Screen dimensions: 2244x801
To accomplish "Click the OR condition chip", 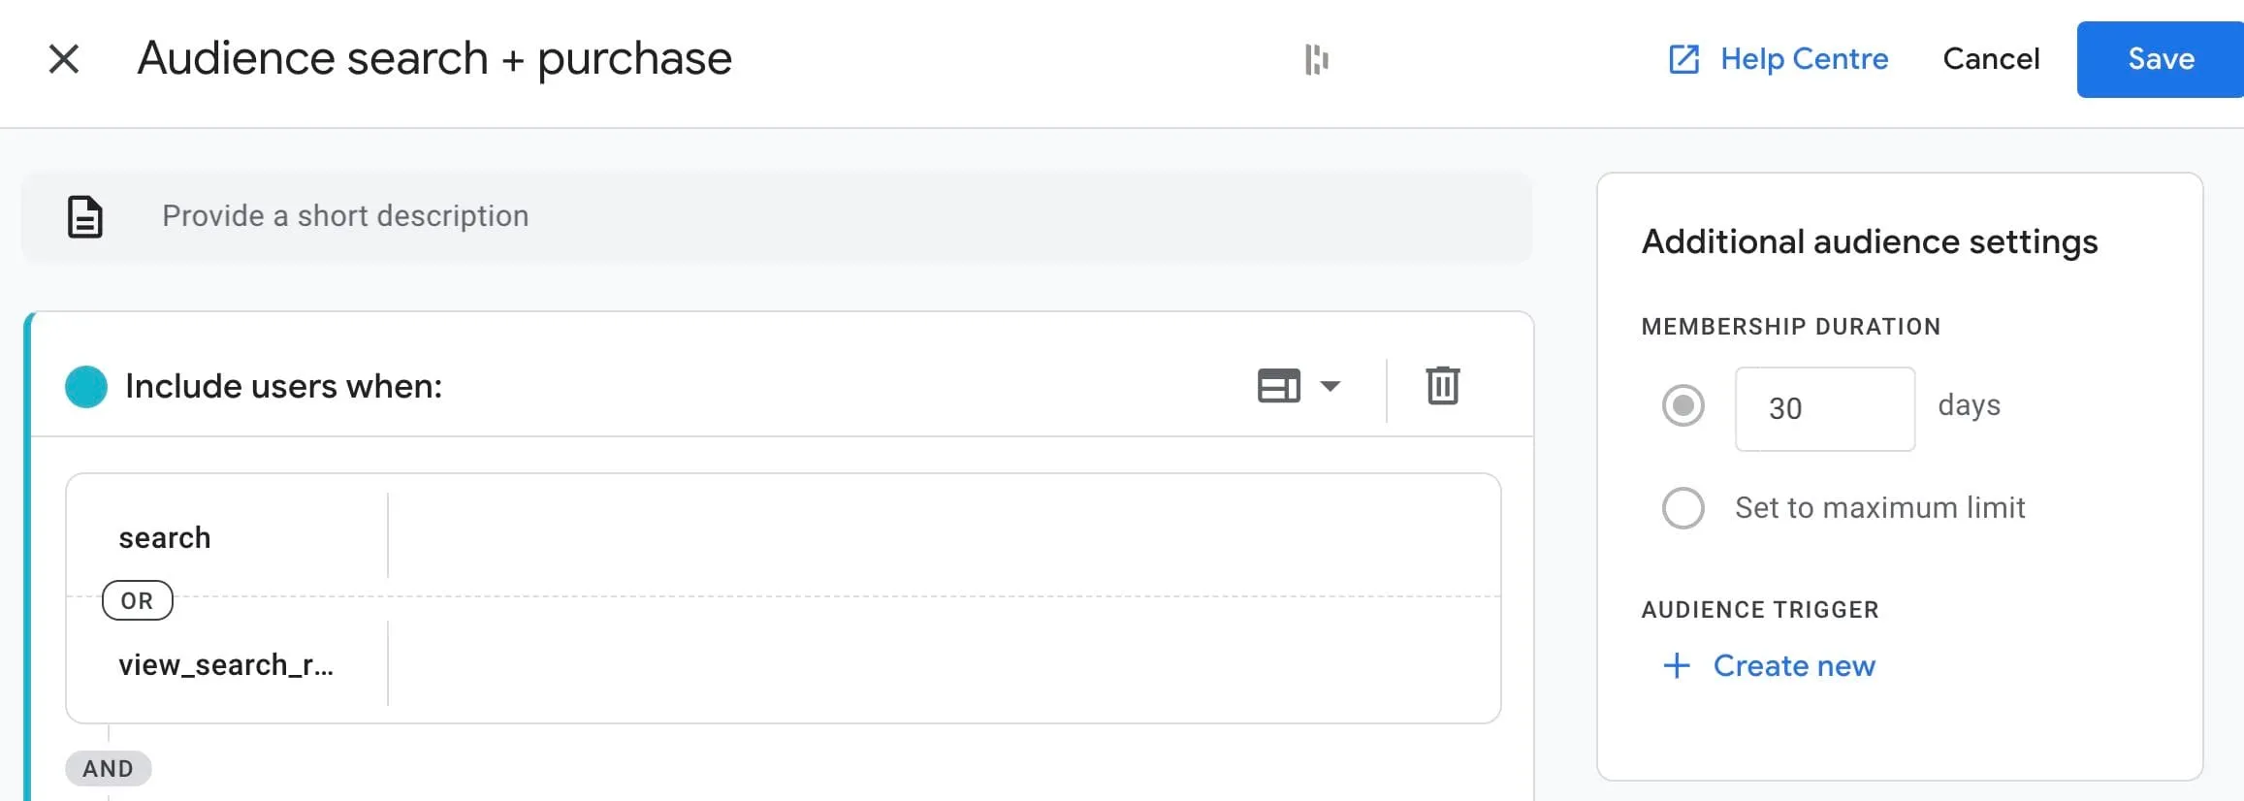I will coord(138,601).
